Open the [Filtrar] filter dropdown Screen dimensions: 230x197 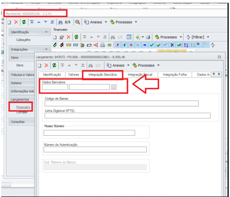click(197, 37)
